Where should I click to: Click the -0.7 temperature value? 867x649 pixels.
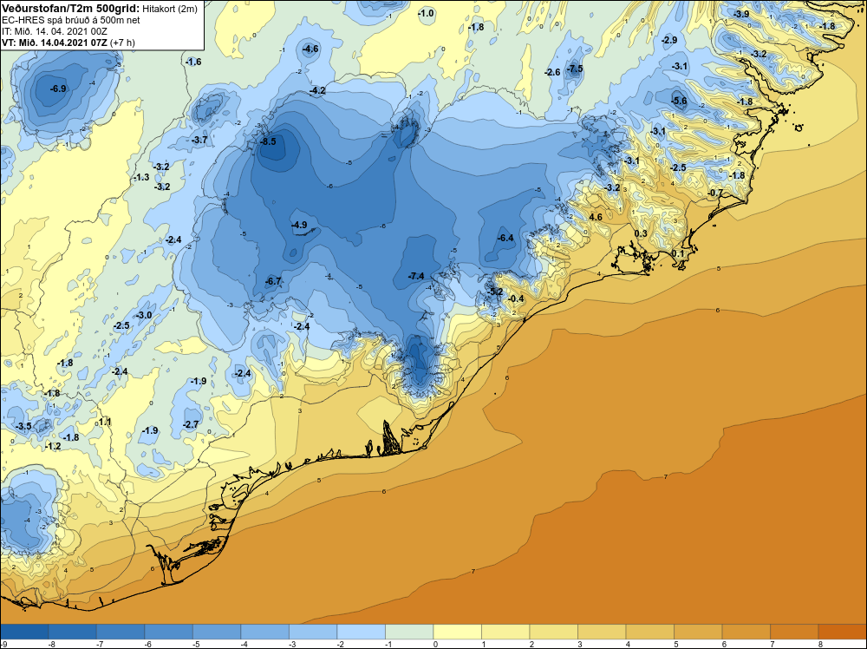715,193
